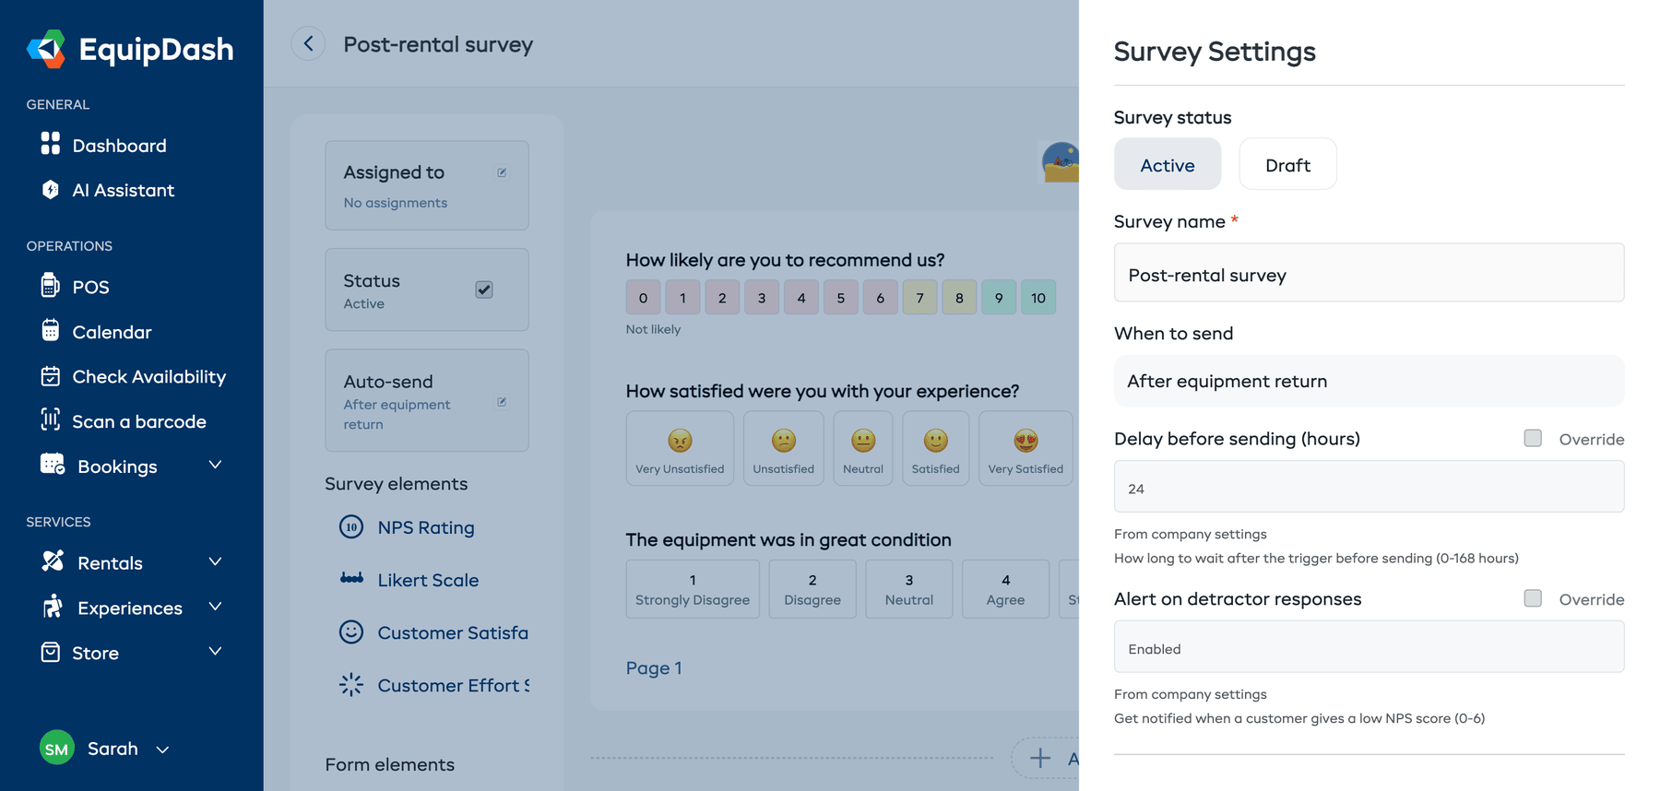Select the Active survey status tab
The height and width of the screenshot is (791, 1660).
[x=1168, y=164]
